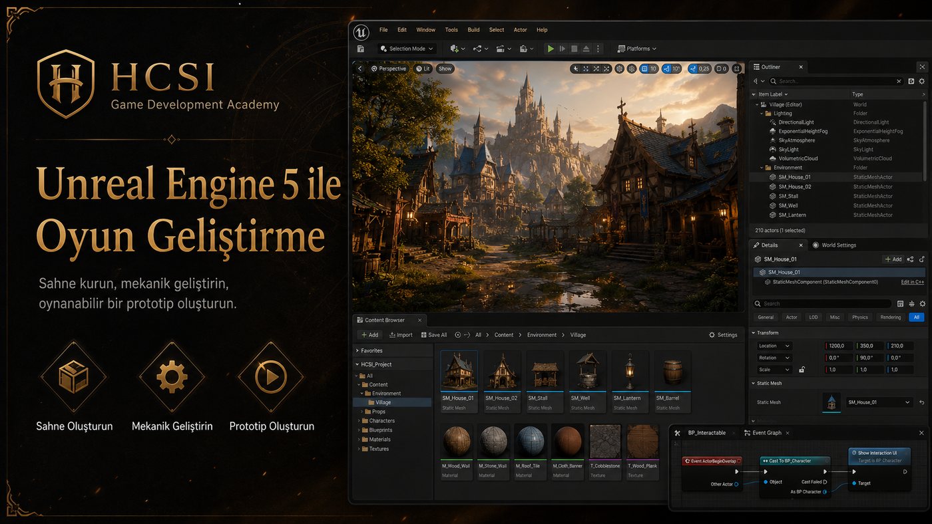Open the play options three-dot menu
Image resolution: width=932 pixels, height=524 pixels.
pyautogui.click(x=598, y=49)
